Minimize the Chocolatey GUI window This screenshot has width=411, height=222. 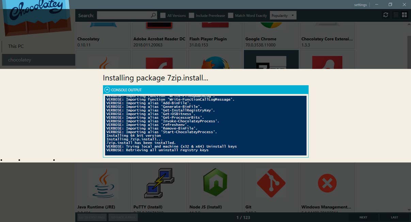point(377,4)
